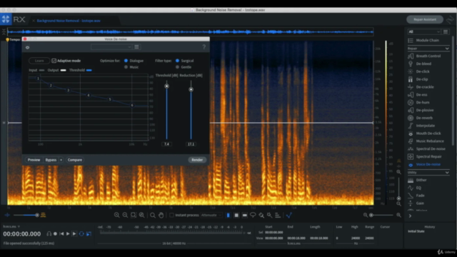Screen dimensions: 457x257
Task: Click the Reduction value field 17.1
Action: (x=191, y=144)
